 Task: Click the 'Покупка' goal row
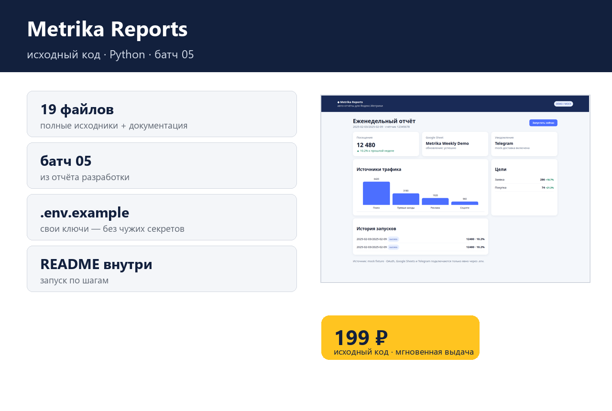[524, 187]
